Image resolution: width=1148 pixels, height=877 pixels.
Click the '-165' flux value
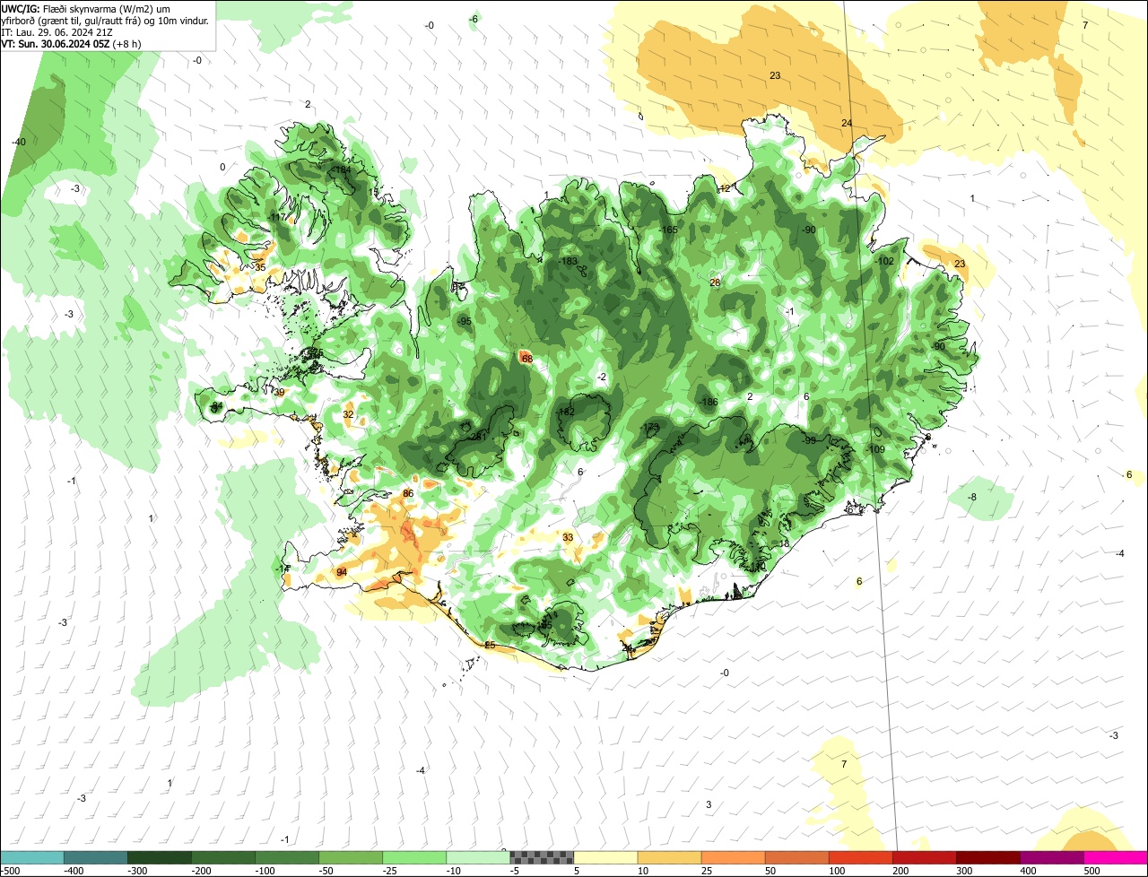pyautogui.click(x=668, y=230)
